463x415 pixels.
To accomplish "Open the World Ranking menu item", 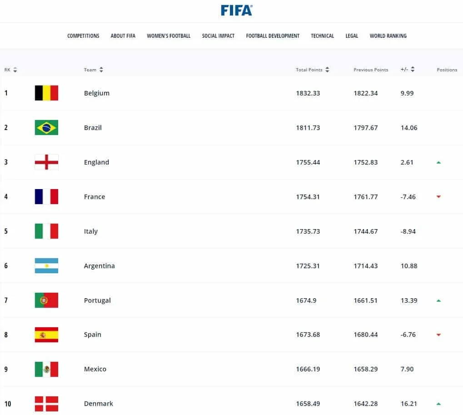I will 388,36.
